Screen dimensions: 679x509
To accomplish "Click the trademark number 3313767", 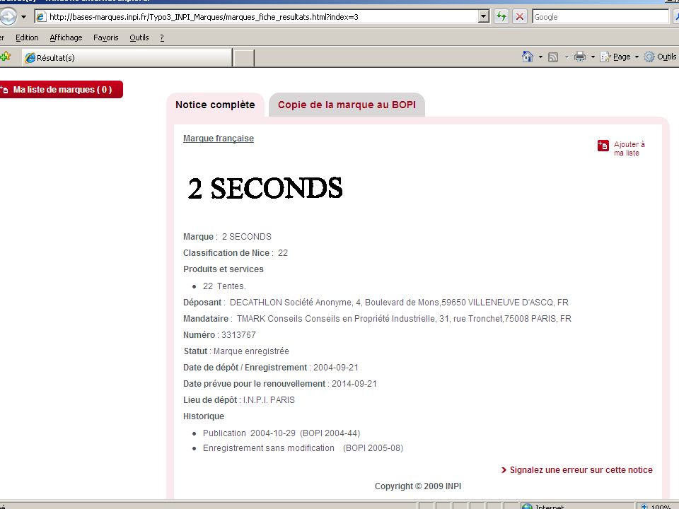I will (x=238, y=335).
